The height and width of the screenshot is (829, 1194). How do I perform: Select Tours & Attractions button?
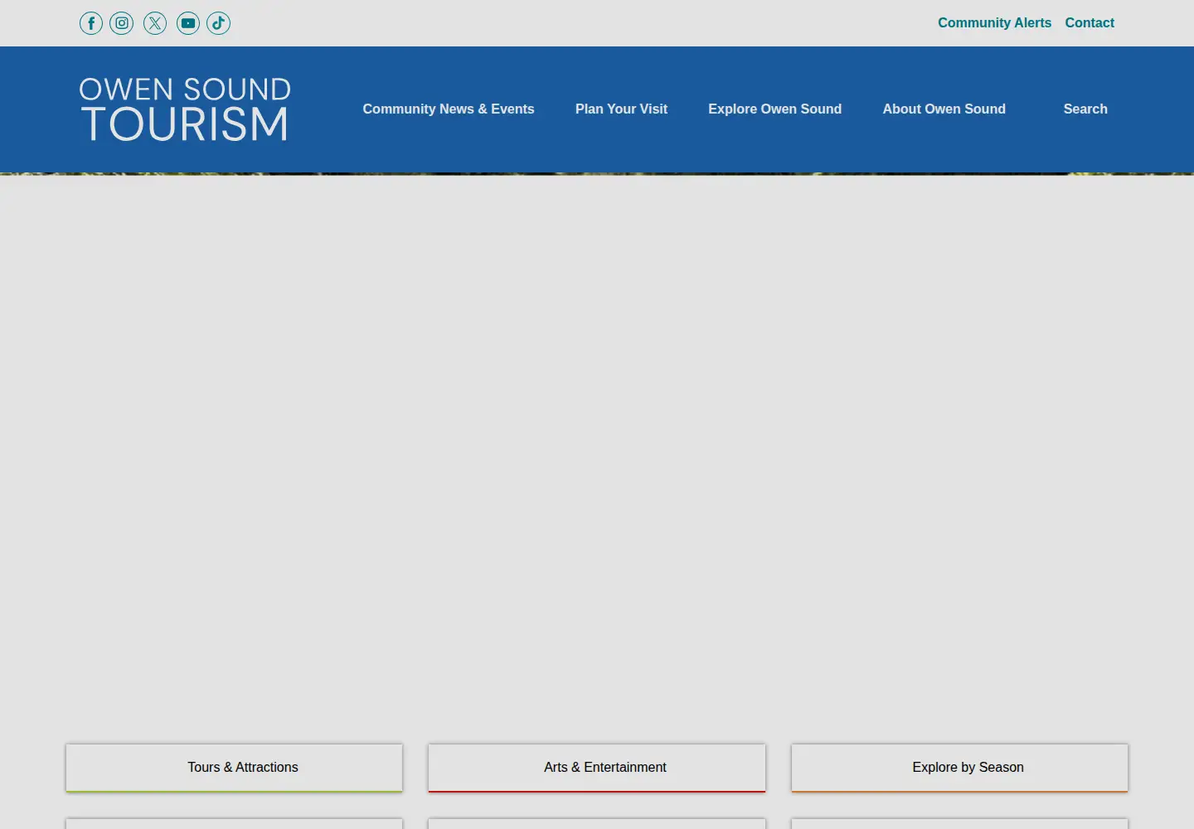point(234,768)
